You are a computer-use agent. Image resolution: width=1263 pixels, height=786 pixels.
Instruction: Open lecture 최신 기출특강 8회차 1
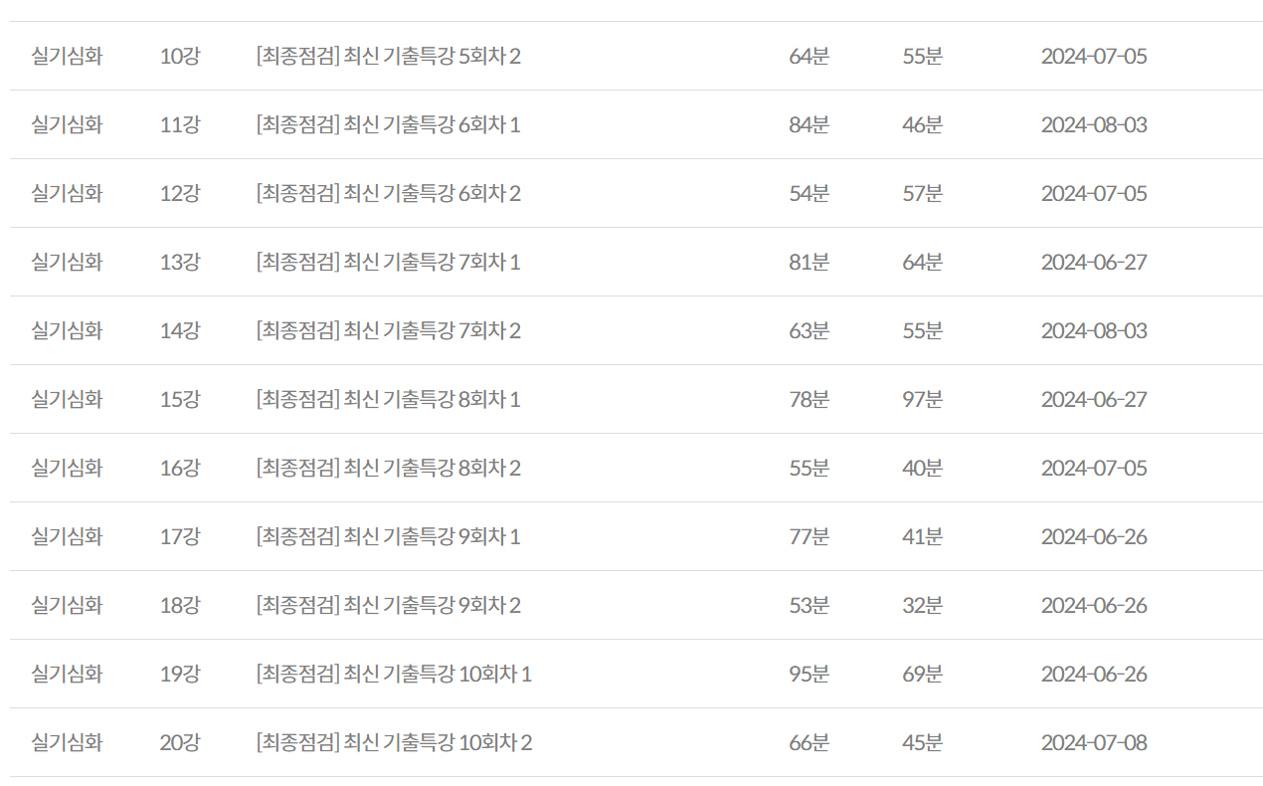(x=388, y=399)
